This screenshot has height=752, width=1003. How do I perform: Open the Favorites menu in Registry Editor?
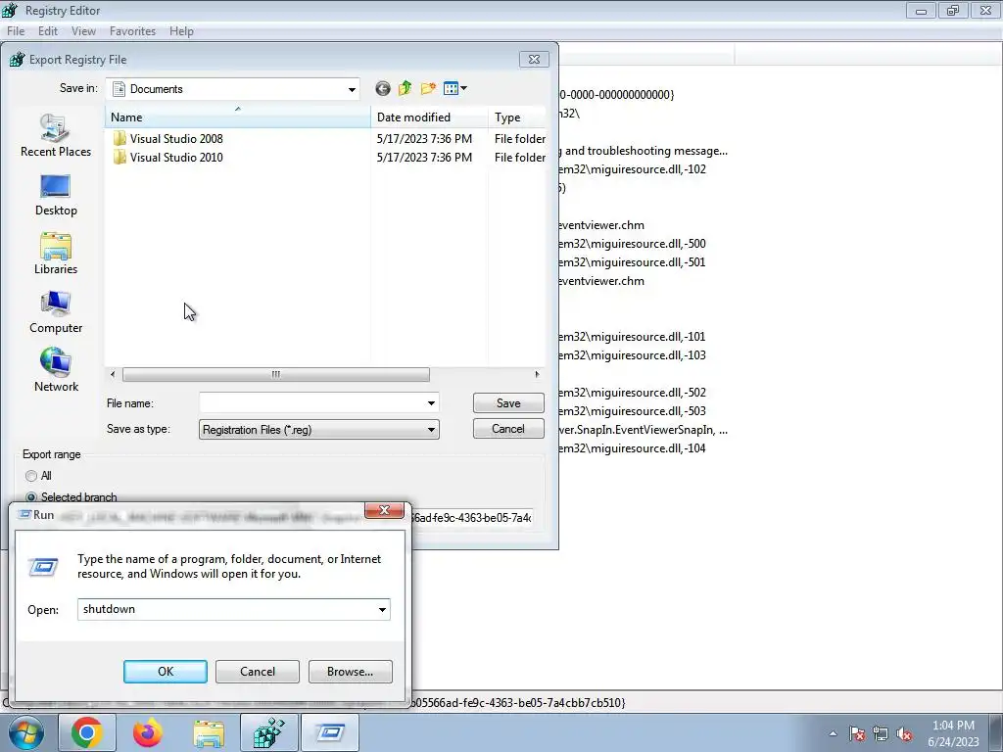tap(132, 31)
